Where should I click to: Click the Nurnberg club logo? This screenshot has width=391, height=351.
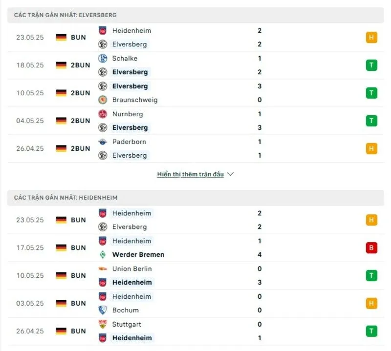tap(103, 114)
